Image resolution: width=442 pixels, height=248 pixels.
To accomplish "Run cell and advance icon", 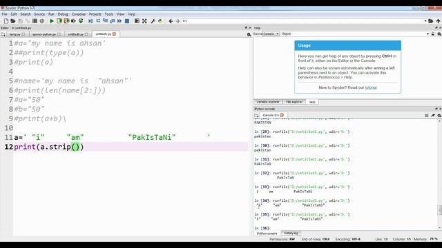I will tap(66, 21).
